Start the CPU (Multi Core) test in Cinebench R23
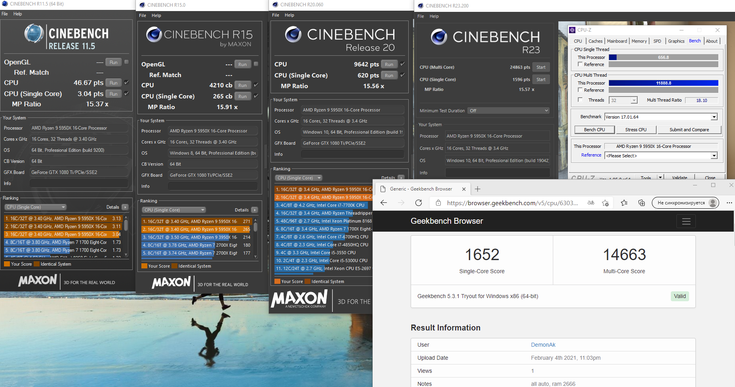Image resolution: width=735 pixels, height=387 pixels. click(541, 67)
